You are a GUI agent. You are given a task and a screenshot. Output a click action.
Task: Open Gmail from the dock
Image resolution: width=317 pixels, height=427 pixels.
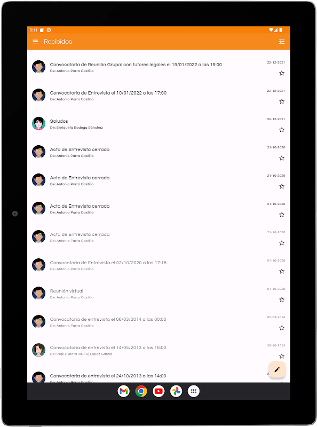pos(124,391)
